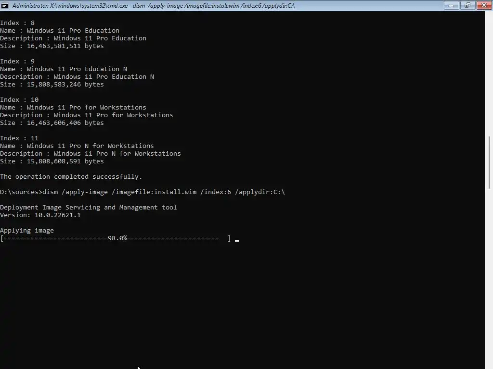Click the dism /apply-image command line
The image size is (493, 369).
[x=143, y=192]
